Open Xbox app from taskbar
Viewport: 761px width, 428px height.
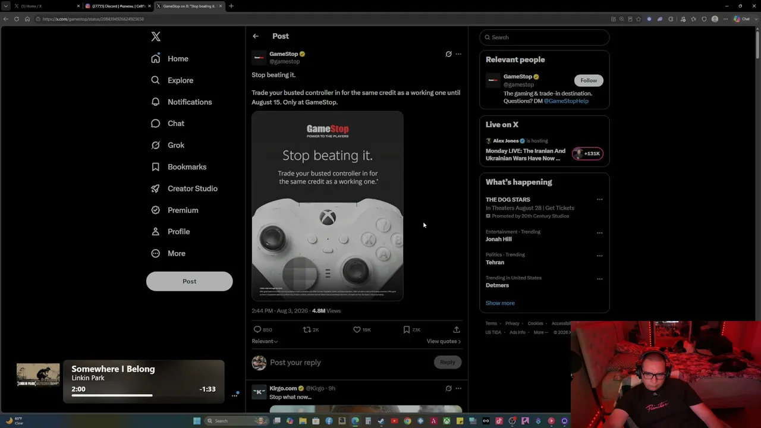click(x=446, y=421)
